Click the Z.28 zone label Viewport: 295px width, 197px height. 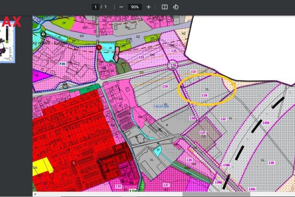pos(165,87)
